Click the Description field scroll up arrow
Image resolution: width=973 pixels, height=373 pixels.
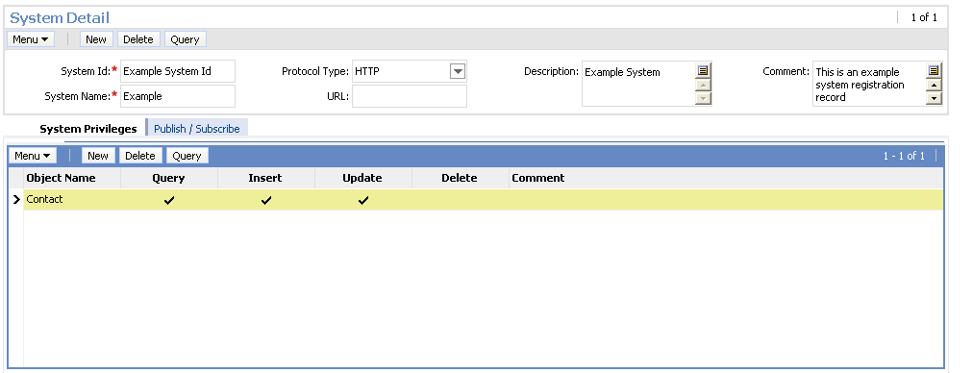pos(703,85)
